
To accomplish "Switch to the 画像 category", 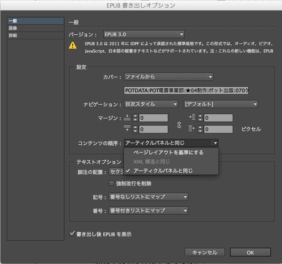I will tap(13, 28).
